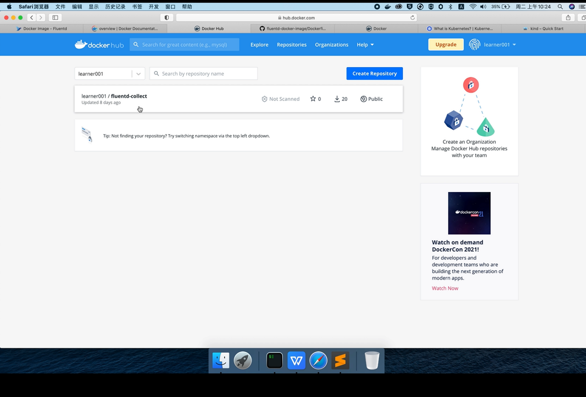Open Safari compass icon in the Dock
Viewport: 586px width, 397px height.
tap(318, 360)
